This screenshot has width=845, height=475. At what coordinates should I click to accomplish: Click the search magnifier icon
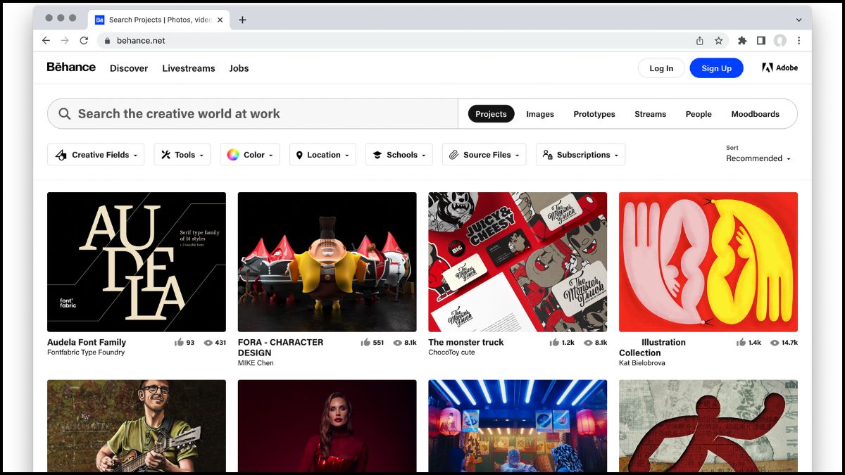coord(64,113)
